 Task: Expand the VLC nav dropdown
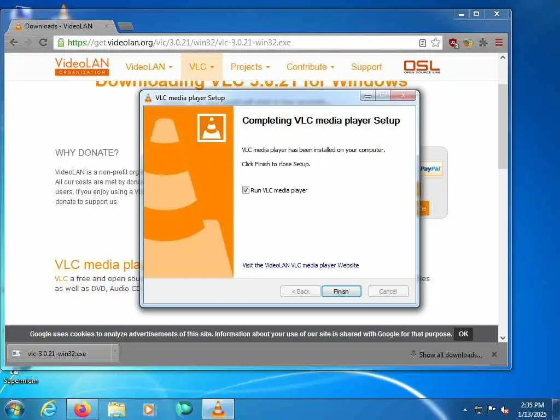(201, 67)
